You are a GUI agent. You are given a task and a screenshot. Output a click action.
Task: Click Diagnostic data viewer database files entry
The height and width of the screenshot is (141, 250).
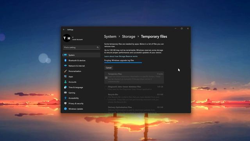click(134, 88)
